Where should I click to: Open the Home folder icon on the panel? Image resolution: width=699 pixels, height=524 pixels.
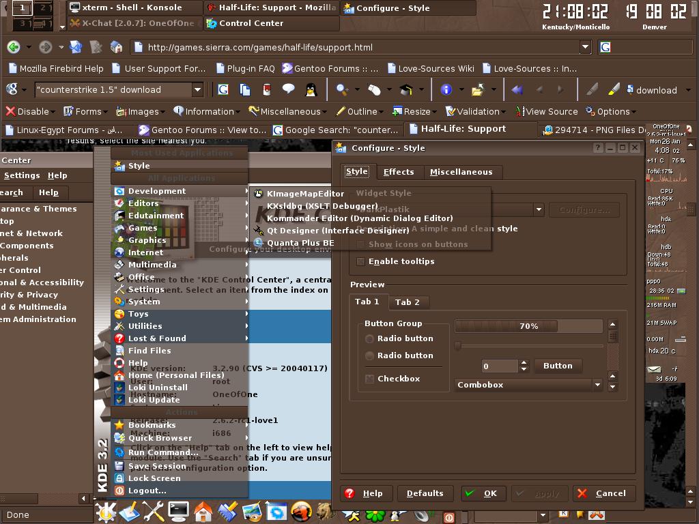click(x=203, y=514)
